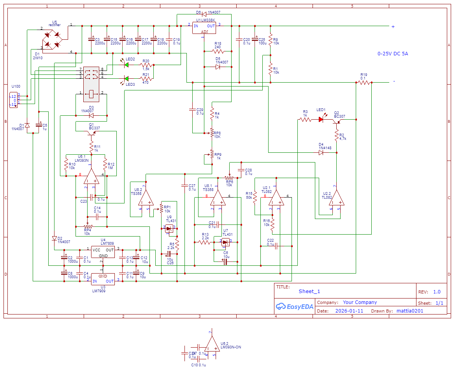Select the U2.1 TL082 op-amp symbol
This screenshot has height=371, width=455.
pyautogui.click(x=277, y=197)
